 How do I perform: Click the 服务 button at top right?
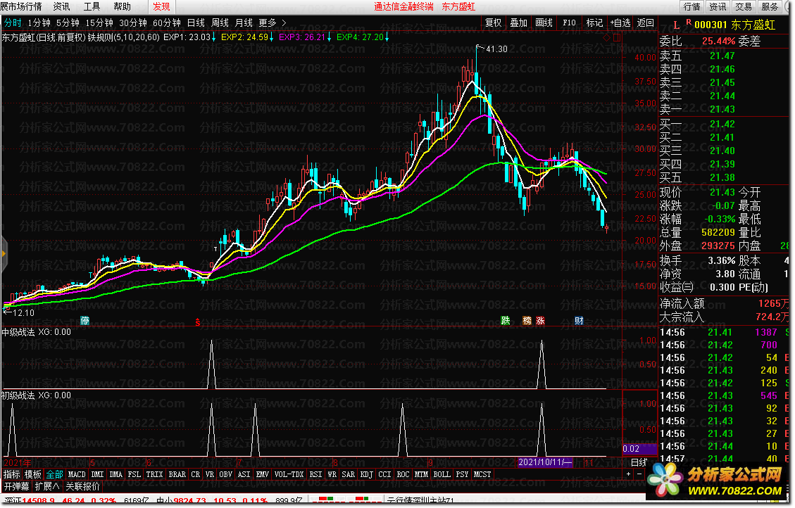770,6
